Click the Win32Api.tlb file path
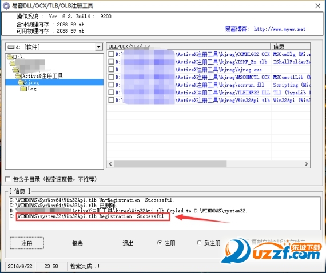 pos(193,101)
